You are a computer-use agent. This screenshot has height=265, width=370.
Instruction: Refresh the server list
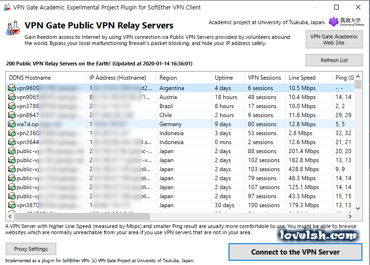tap(334, 60)
